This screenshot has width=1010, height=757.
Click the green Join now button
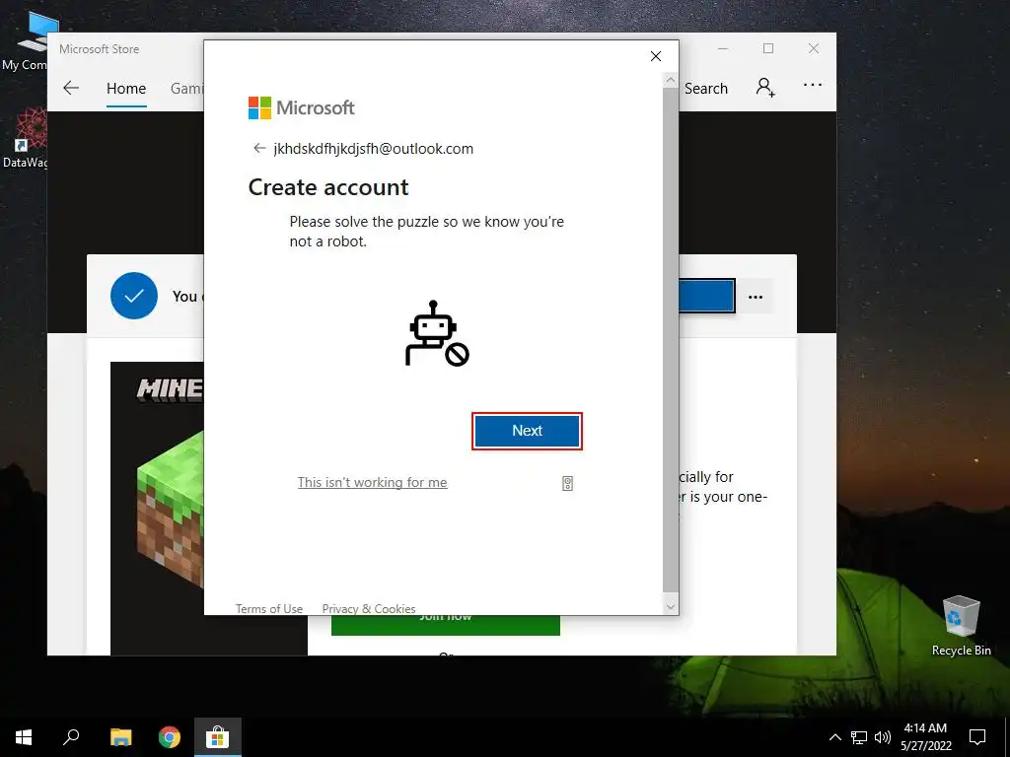point(445,624)
